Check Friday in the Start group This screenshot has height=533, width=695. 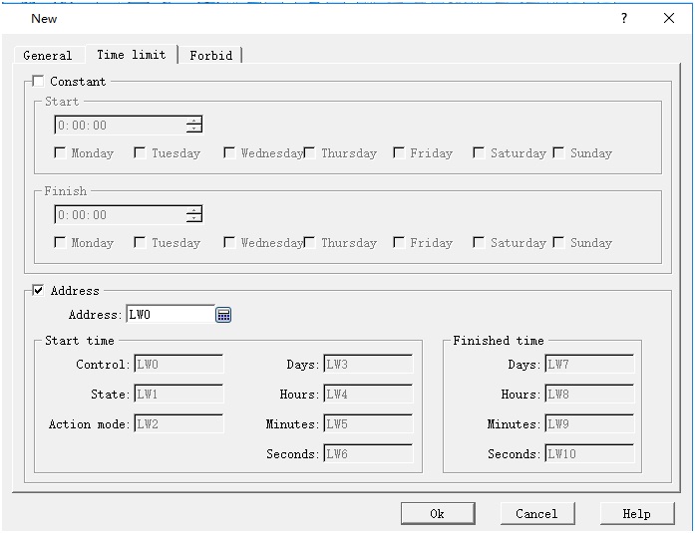(x=399, y=153)
